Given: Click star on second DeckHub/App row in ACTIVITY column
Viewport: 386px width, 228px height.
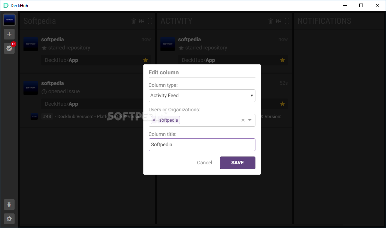Looking at the screenshot, I should (282, 104).
